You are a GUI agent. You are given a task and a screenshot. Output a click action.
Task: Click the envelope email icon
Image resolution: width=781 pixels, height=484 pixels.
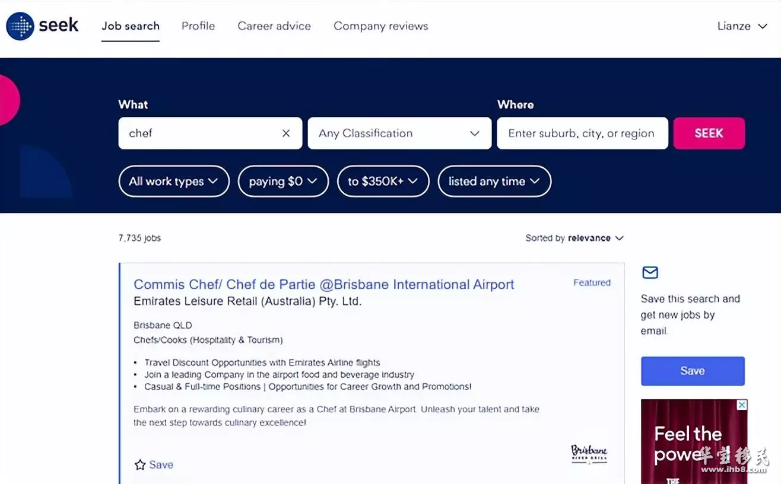650,272
